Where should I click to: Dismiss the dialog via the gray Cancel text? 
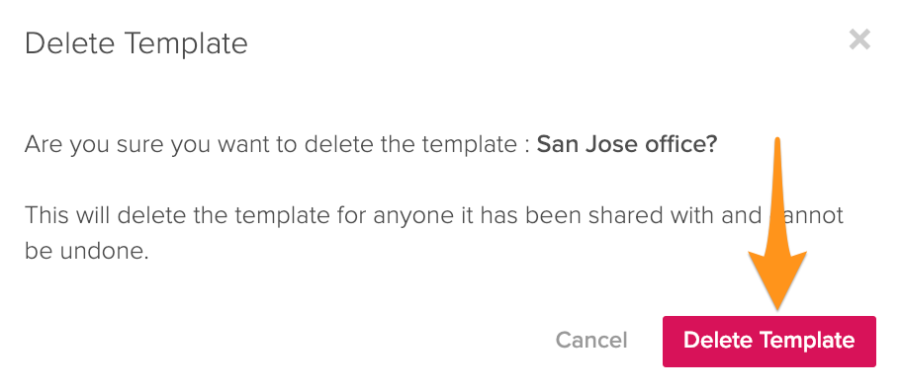pos(591,340)
